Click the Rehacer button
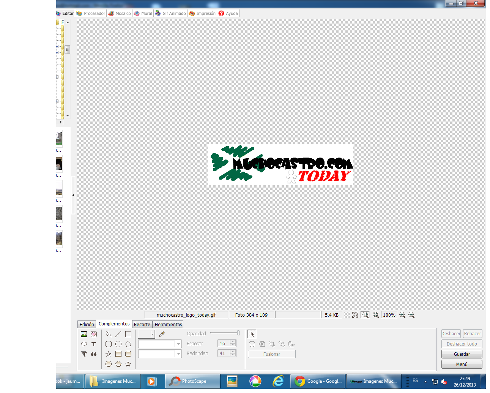This screenshot has height=393, width=490. [x=473, y=333]
